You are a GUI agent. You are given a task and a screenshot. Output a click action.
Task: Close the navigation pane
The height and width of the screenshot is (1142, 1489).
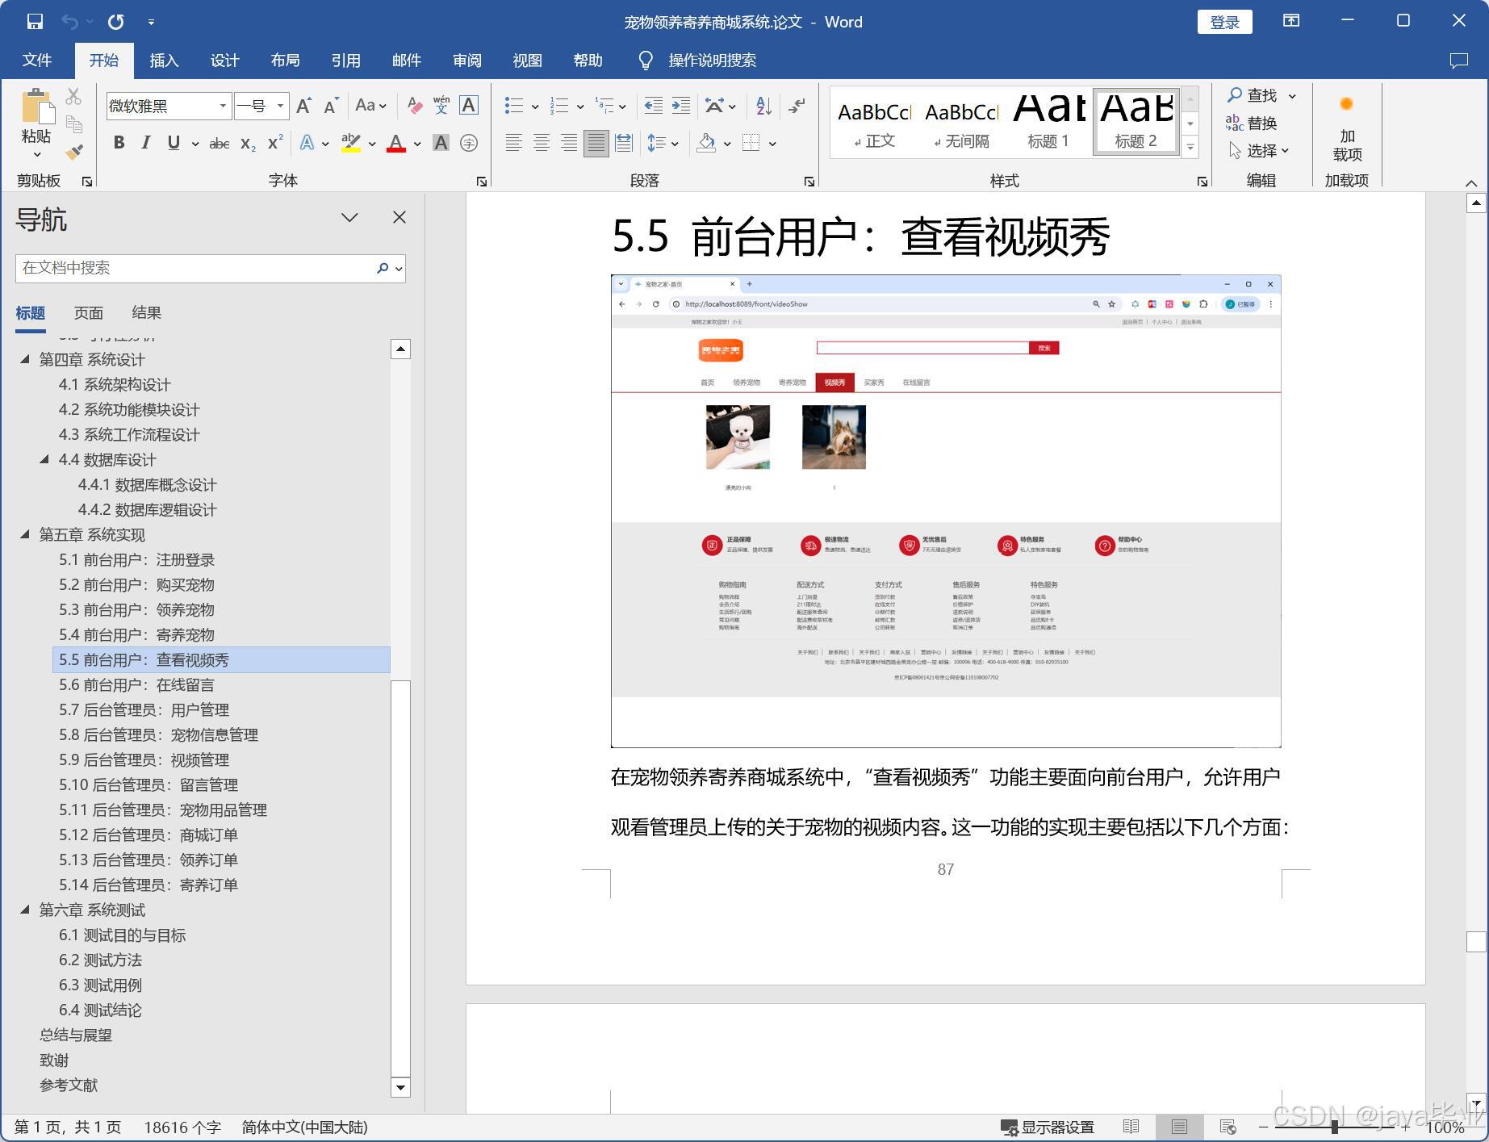(399, 217)
